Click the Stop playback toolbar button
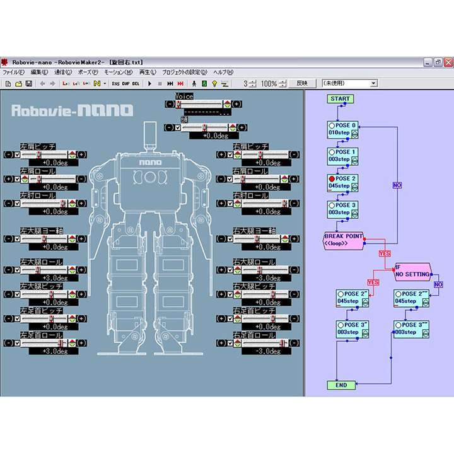Viewport: 454px width, 454px height. point(160,83)
